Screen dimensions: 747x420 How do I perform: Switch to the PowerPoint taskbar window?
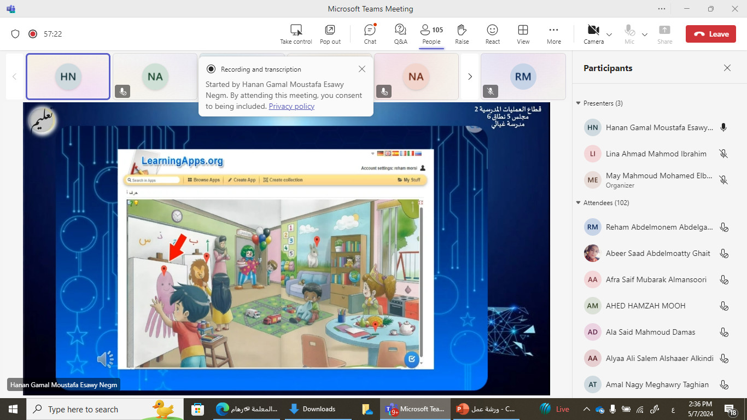[486, 409]
